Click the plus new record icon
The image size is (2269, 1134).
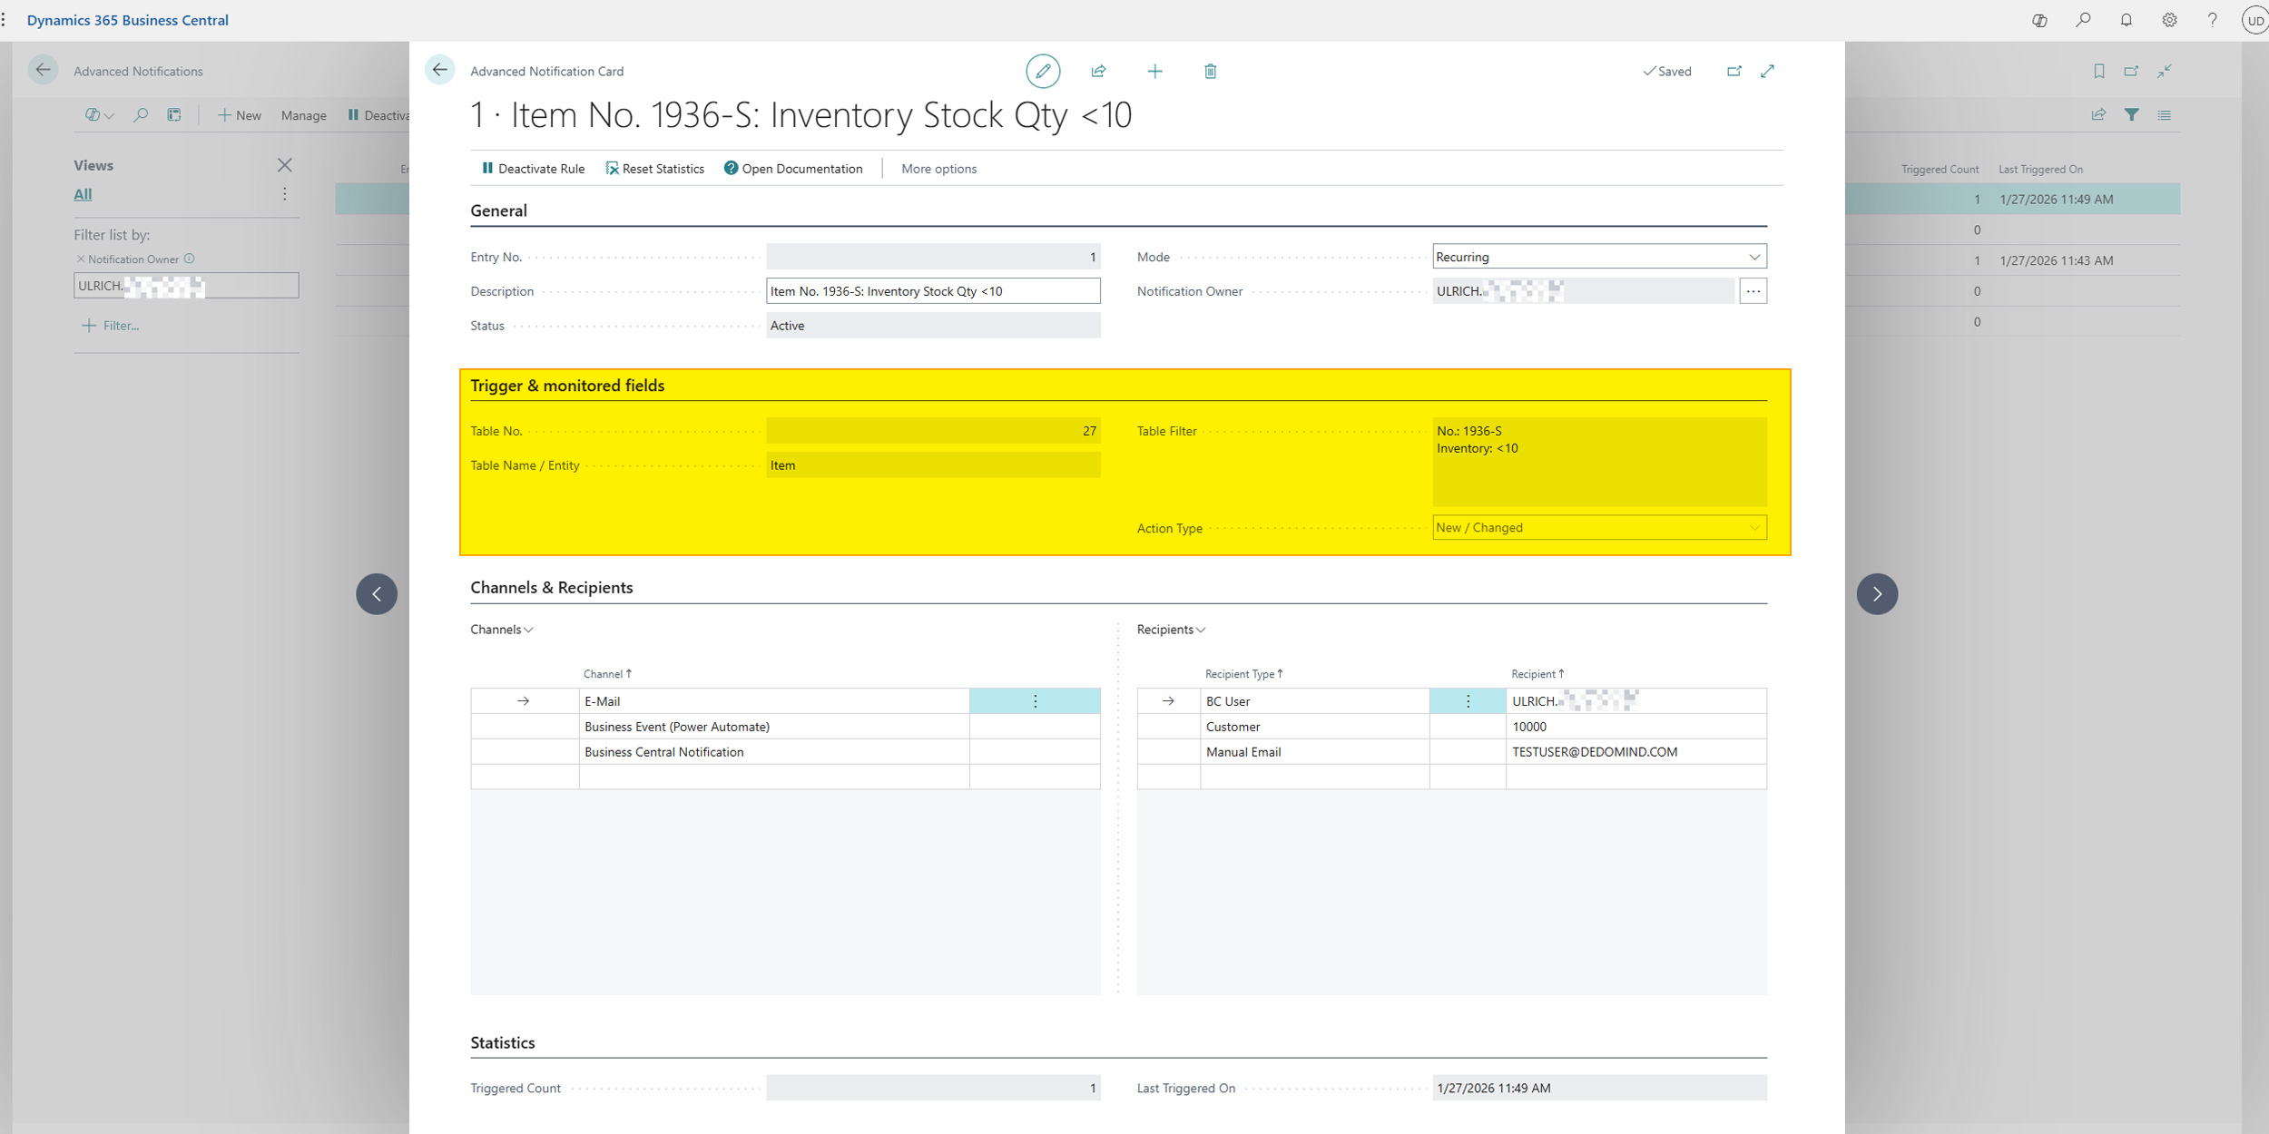tap(1154, 71)
